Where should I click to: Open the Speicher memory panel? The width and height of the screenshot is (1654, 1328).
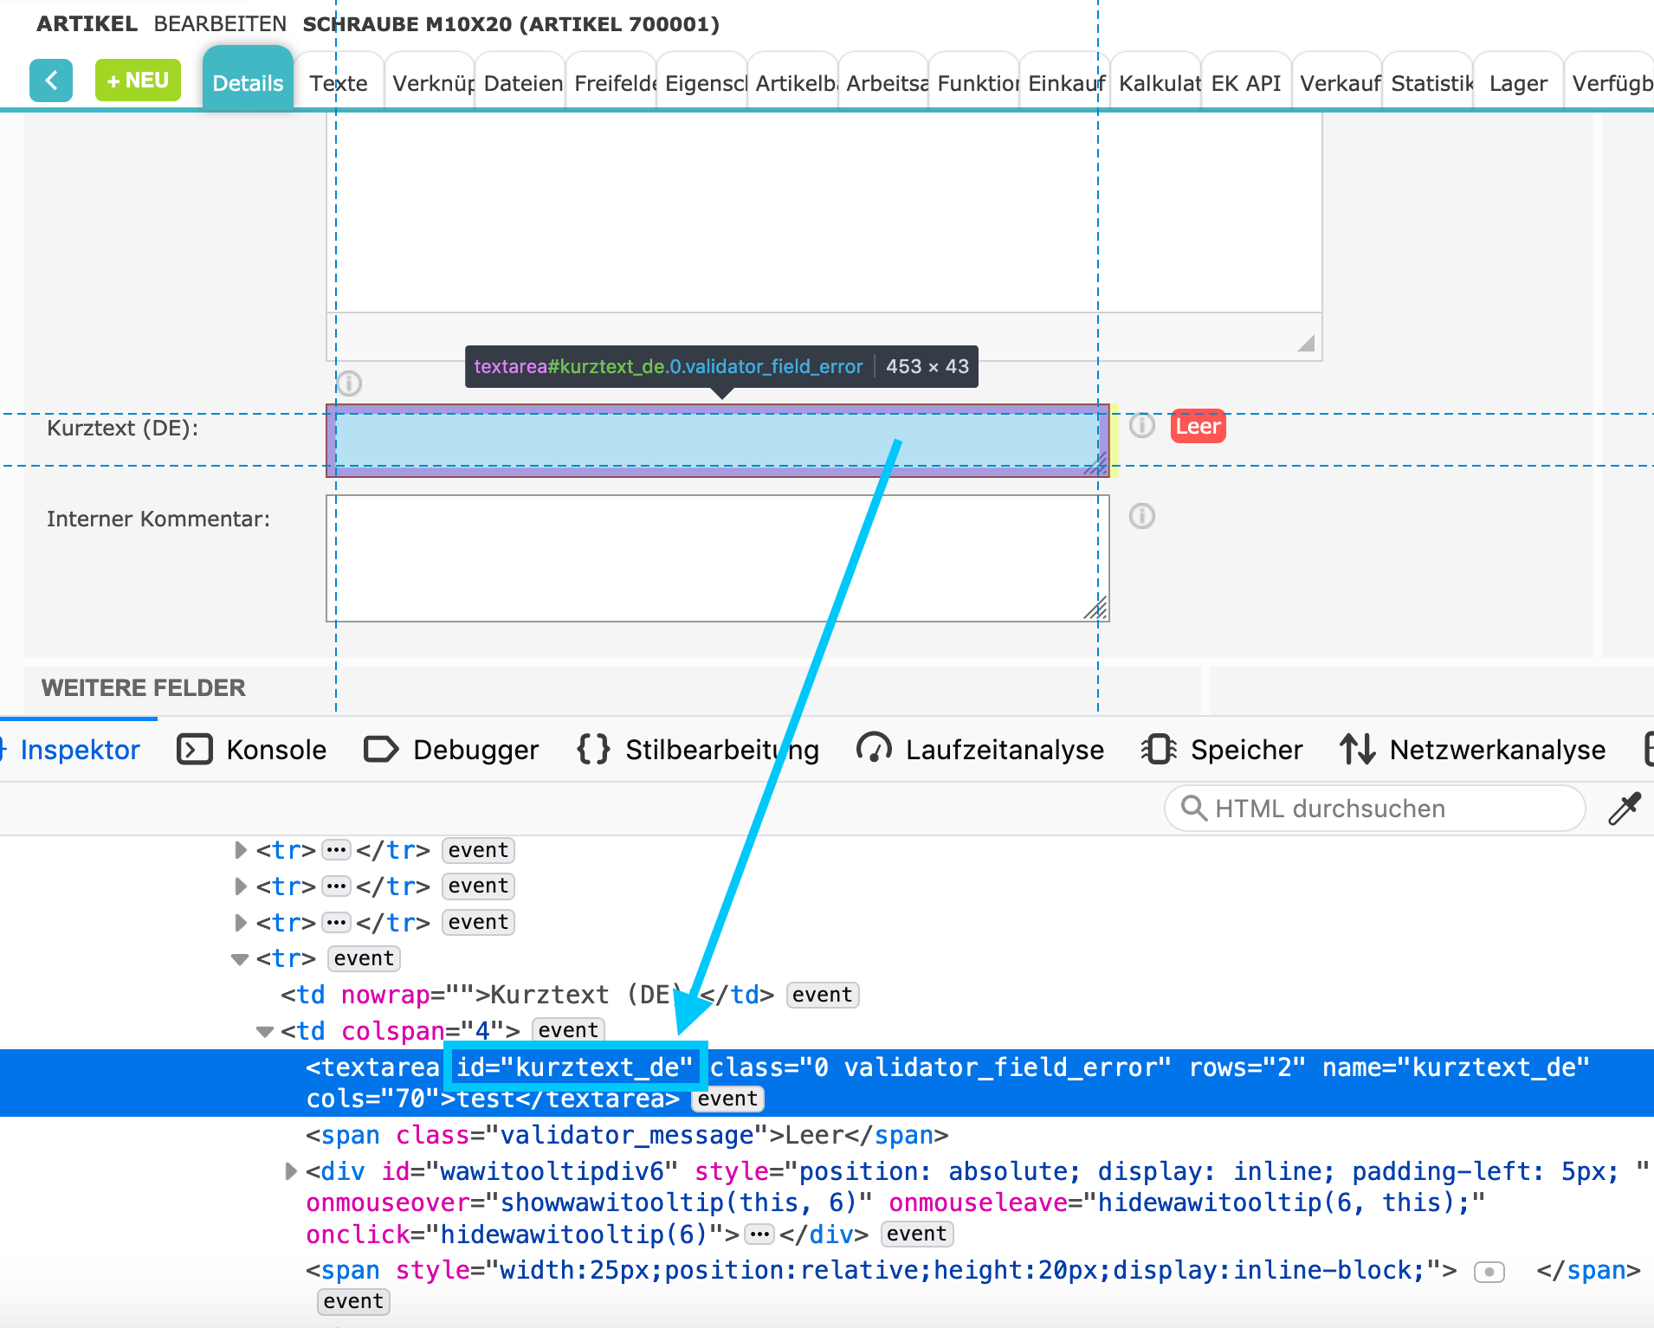1223,750
